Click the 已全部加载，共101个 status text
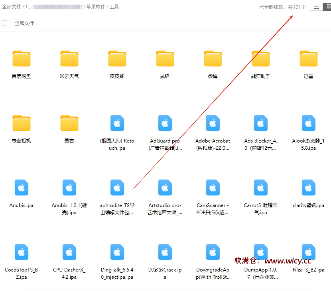This screenshot has width=331, height=291. pyautogui.click(x=282, y=7)
